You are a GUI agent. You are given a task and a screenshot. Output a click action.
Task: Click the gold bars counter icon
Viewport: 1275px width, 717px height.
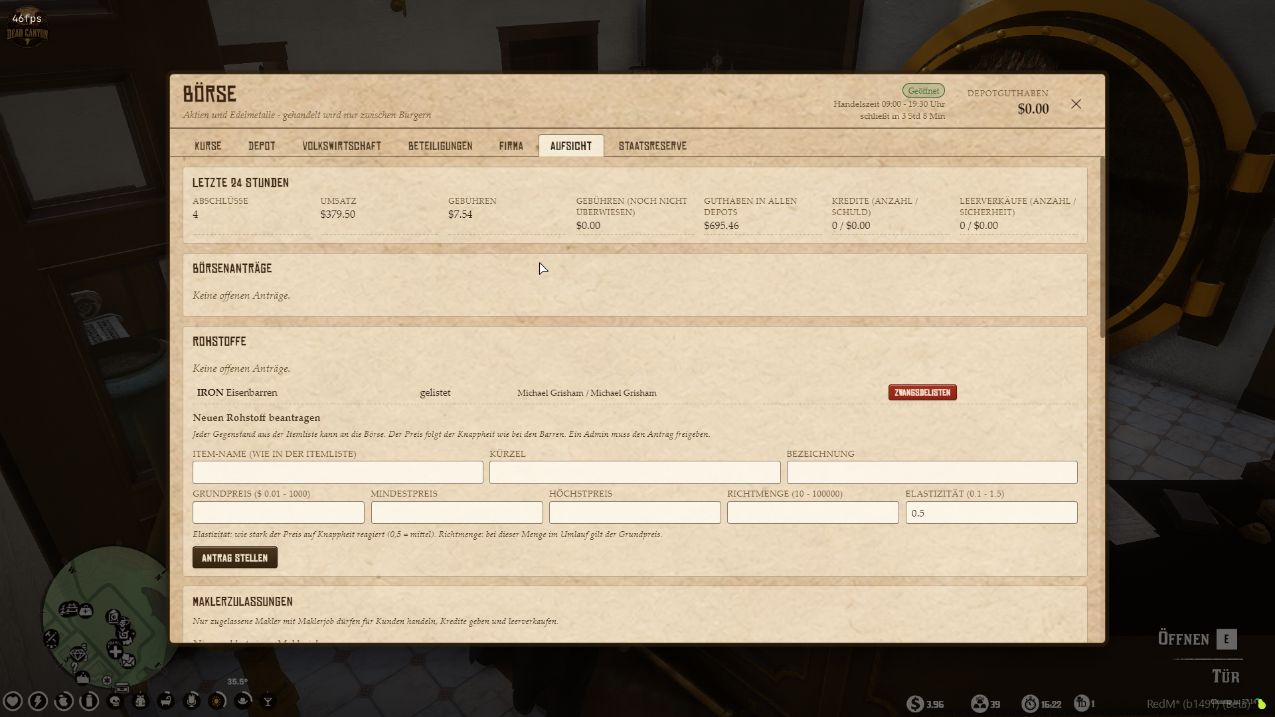pyautogui.click(x=979, y=703)
